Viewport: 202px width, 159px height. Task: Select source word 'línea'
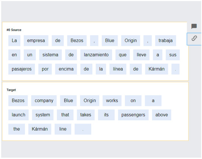(x=118, y=69)
